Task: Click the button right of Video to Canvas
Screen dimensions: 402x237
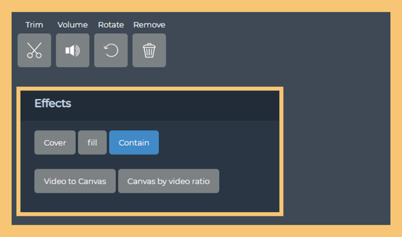Action: (x=168, y=181)
